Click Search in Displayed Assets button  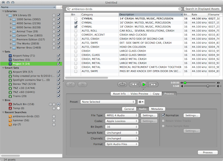202,9
